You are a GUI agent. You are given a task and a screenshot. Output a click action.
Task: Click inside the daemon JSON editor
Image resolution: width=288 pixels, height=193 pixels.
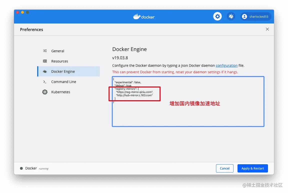tap(188, 101)
